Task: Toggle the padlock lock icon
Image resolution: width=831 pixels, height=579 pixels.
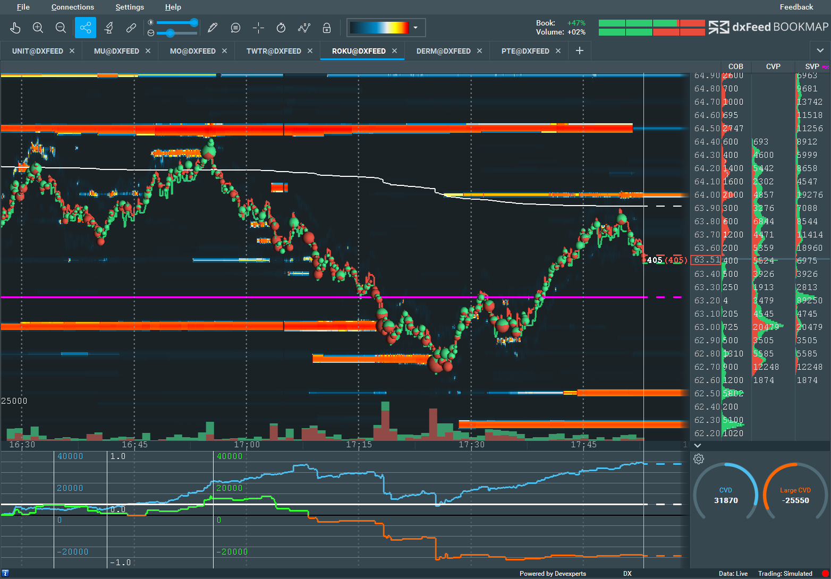Action: [327, 28]
